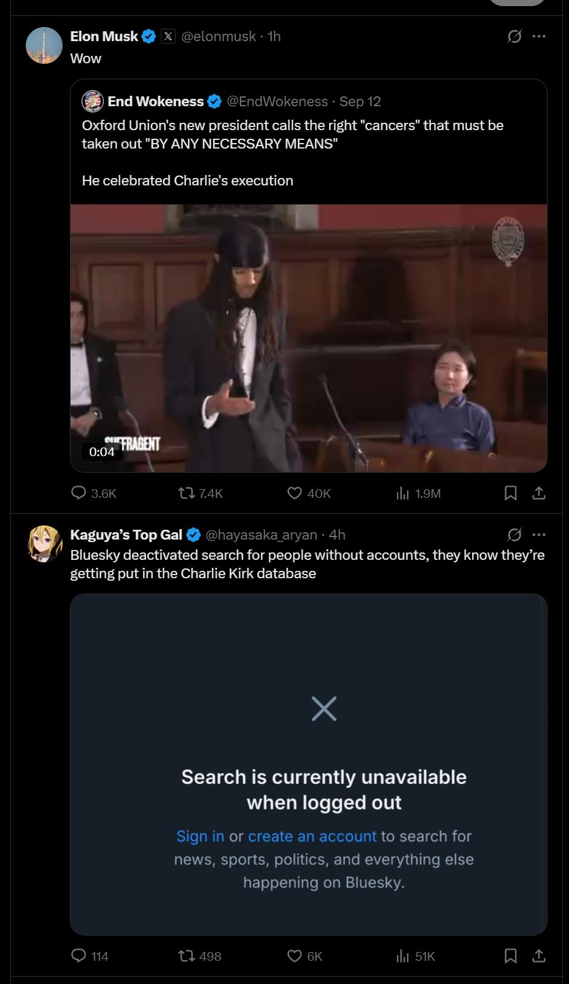Play the quoted Oxford Union video

click(309, 338)
